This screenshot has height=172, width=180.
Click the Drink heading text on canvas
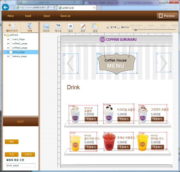[x=73, y=87]
